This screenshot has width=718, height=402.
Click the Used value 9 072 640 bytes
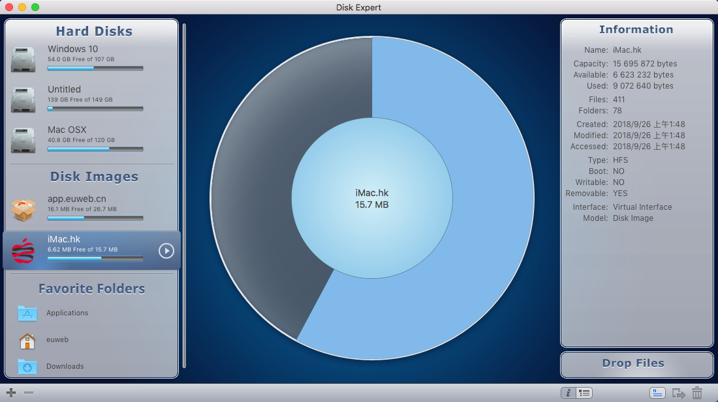643,86
